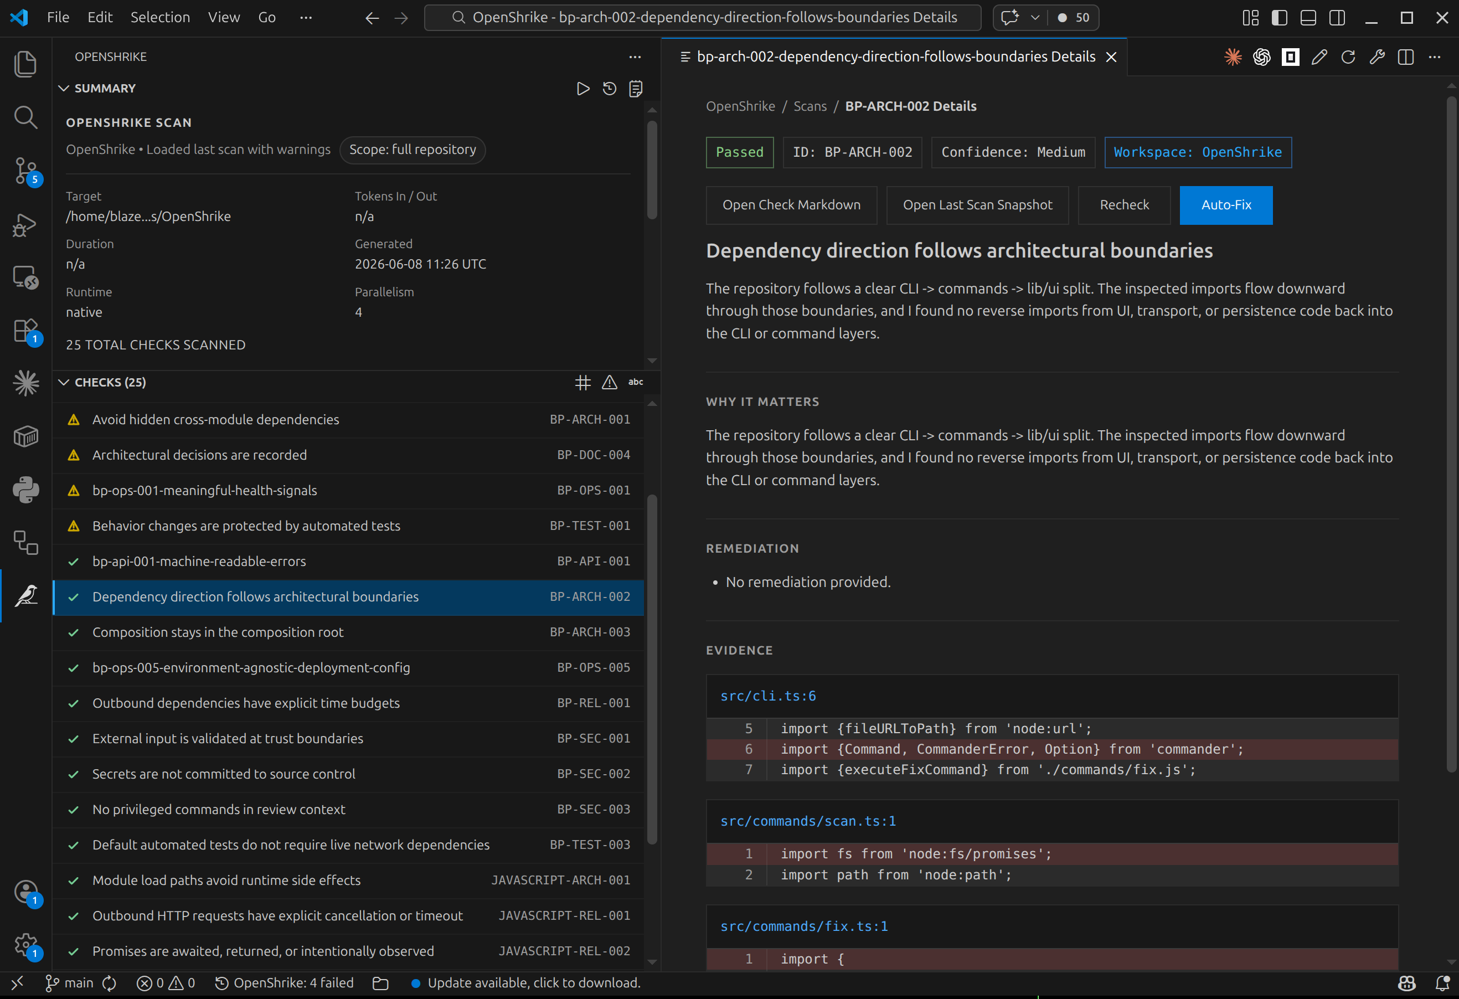This screenshot has height=999, width=1459.
Task: Synchronize changes icon next to main branch
Action: 109,983
